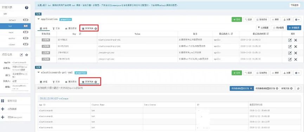Click the grid icon next to 管理项目

coord(2,101)
